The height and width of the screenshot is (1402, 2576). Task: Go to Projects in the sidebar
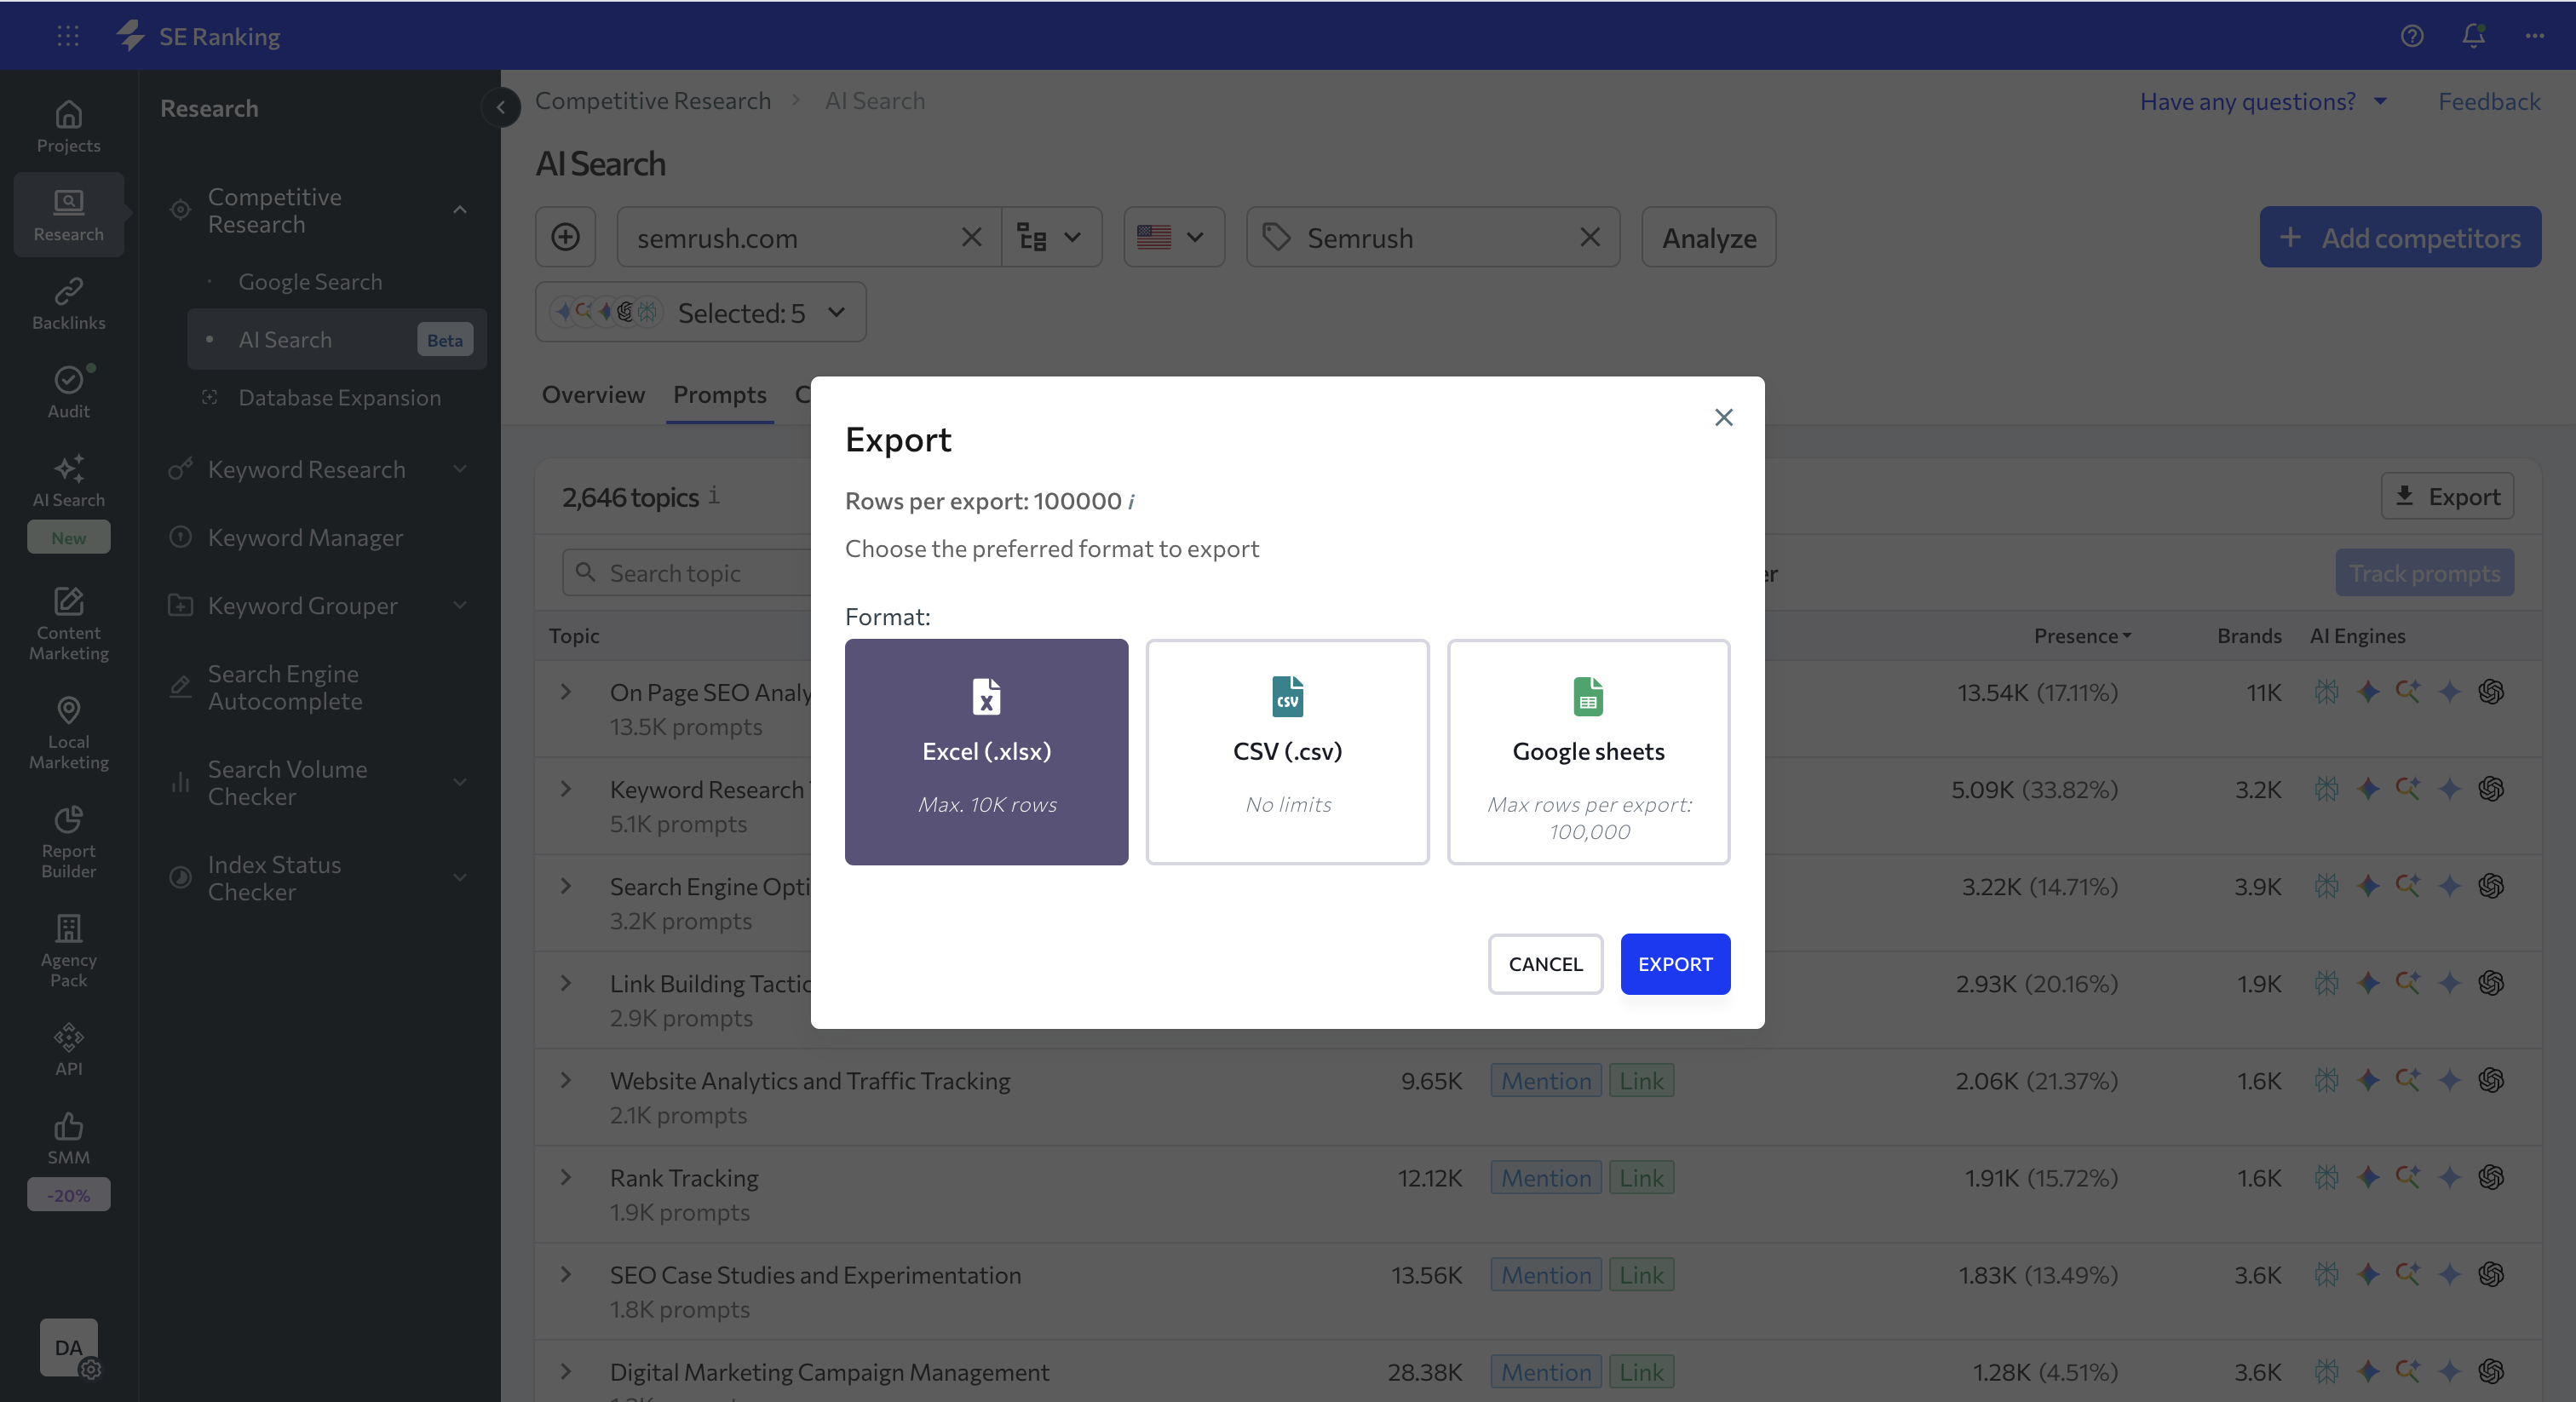coord(68,127)
